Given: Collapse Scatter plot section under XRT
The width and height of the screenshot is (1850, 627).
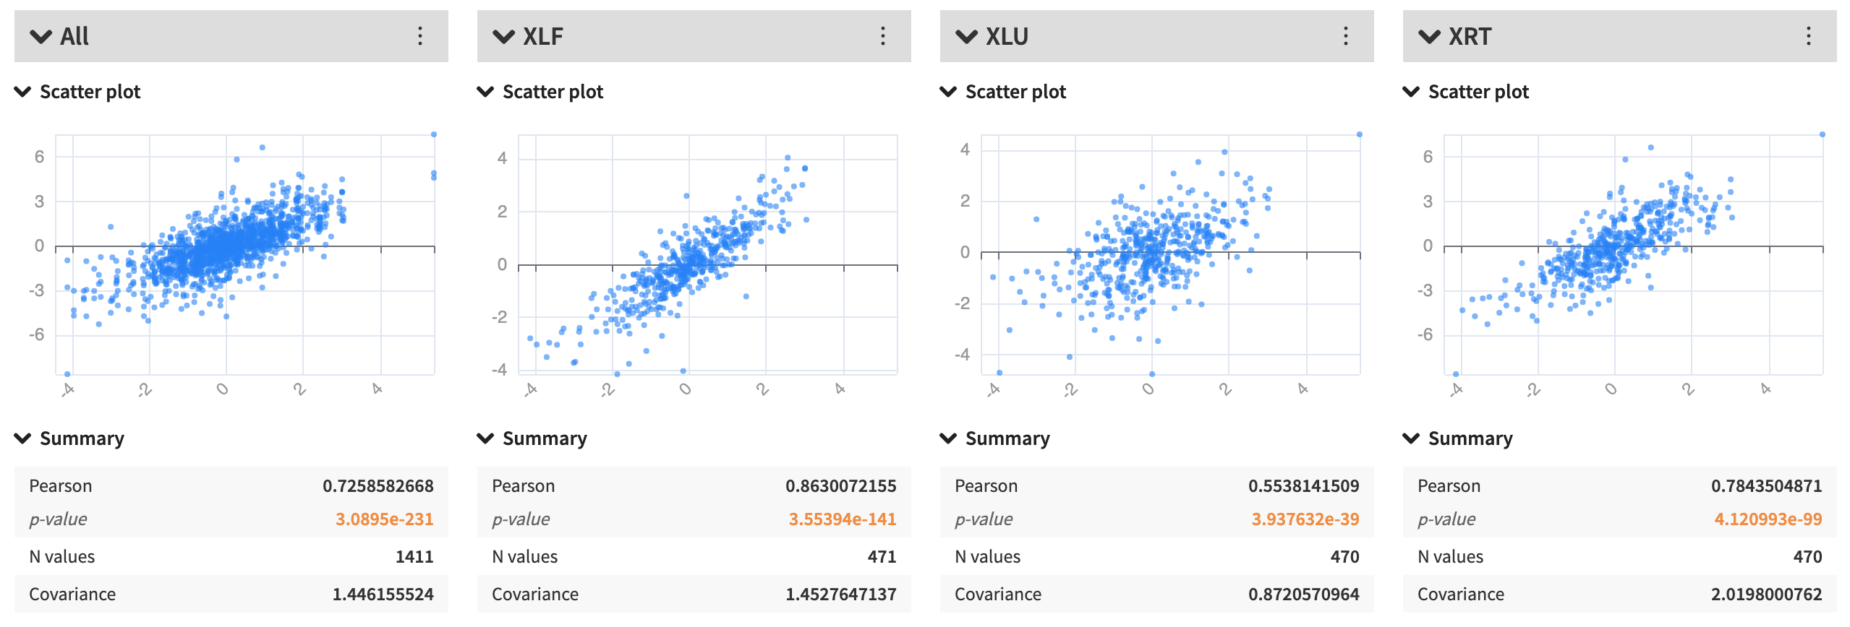Looking at the screenshot, I should click(1411, 92).
